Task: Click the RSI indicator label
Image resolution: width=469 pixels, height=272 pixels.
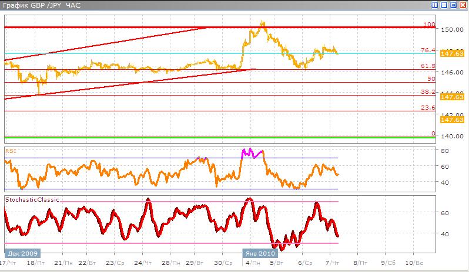Action: click(x=10, y=151)
